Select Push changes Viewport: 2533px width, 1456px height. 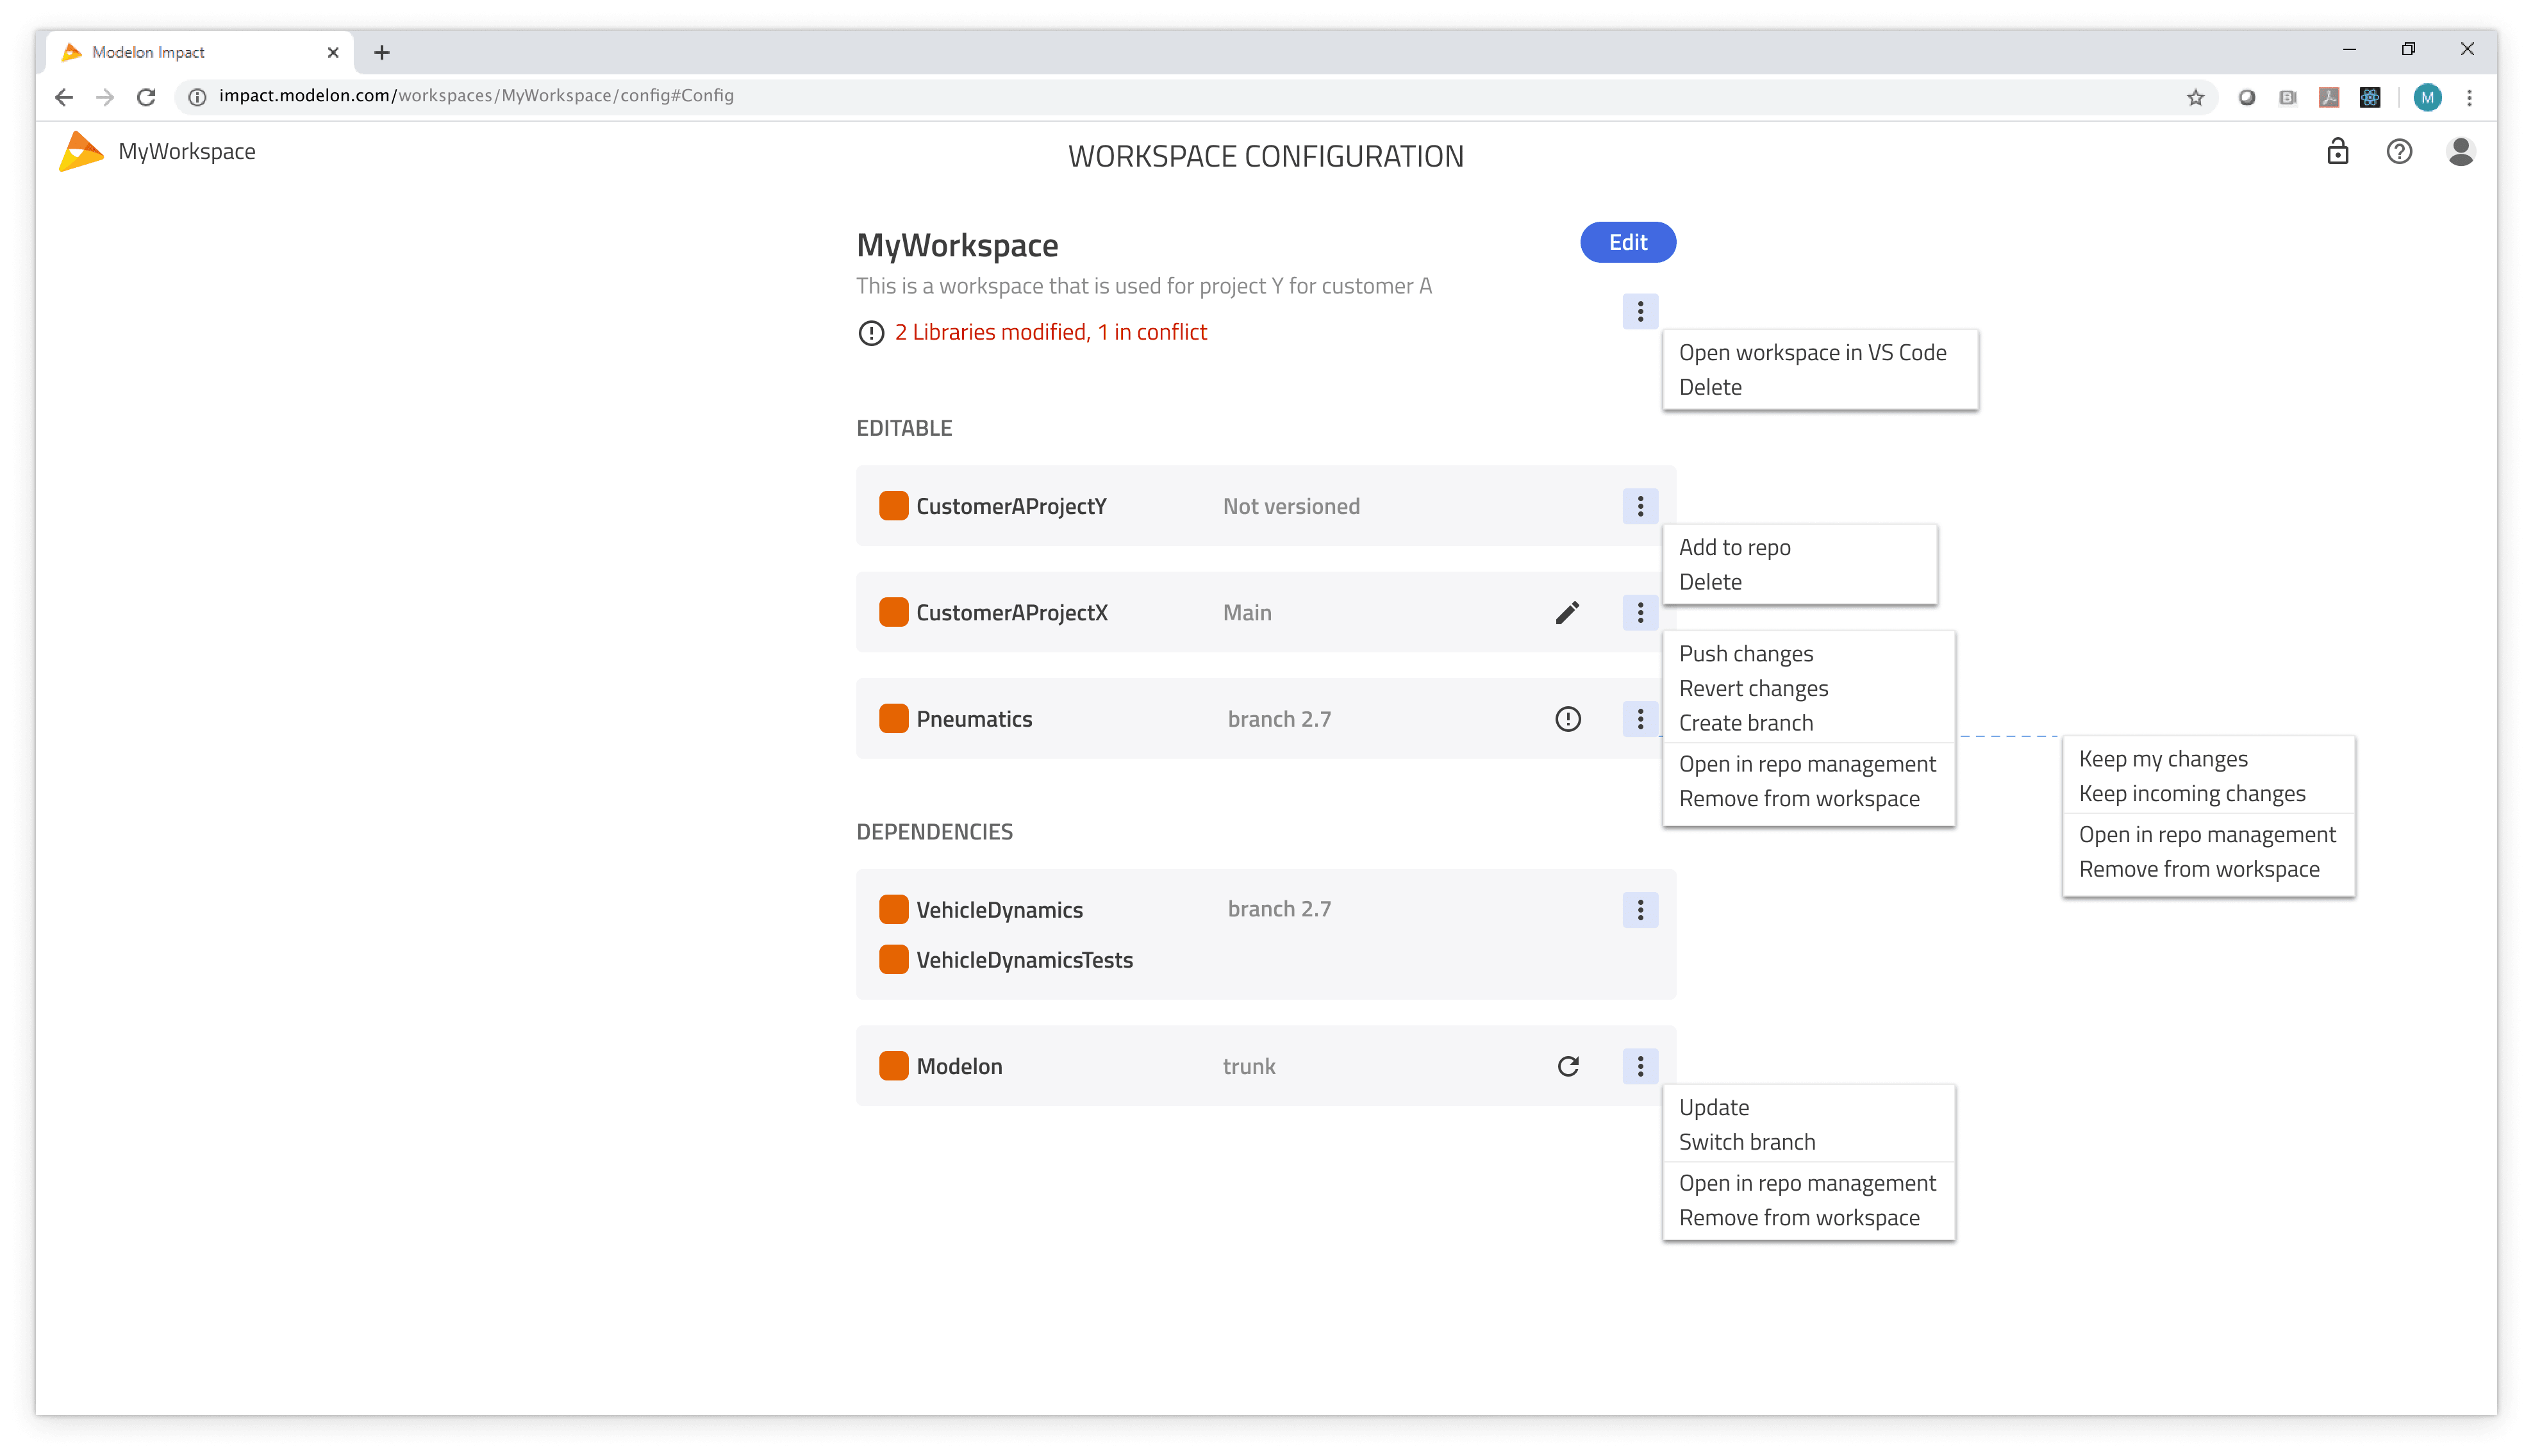[x=1745, y=654]
